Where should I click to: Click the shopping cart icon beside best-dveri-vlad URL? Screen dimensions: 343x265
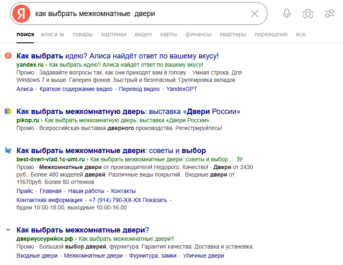[239, 159]
